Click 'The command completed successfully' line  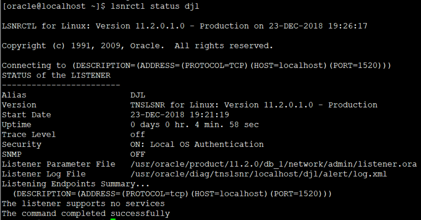[86, 214]
